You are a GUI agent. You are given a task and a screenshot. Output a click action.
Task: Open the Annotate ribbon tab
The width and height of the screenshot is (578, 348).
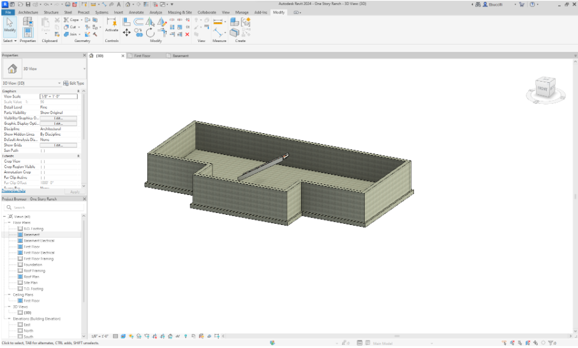click(136, 13)
